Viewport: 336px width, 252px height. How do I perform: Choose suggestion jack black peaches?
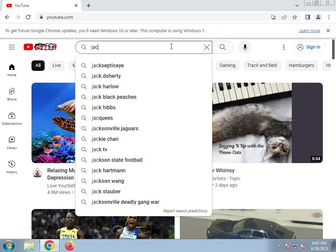click(x=144, y=97)
